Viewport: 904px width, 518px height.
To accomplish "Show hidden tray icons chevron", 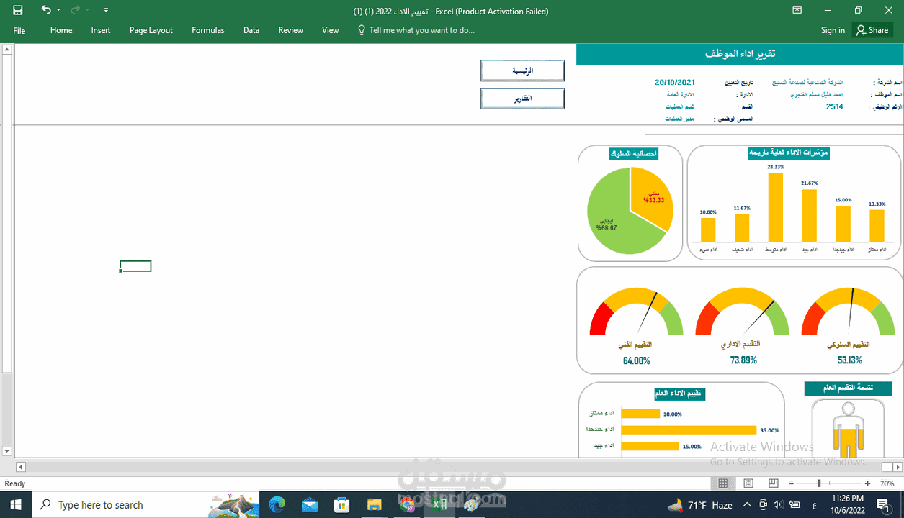I will coord(747,505).
